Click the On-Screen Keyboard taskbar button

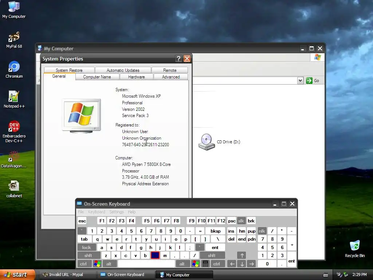[126, 275]
